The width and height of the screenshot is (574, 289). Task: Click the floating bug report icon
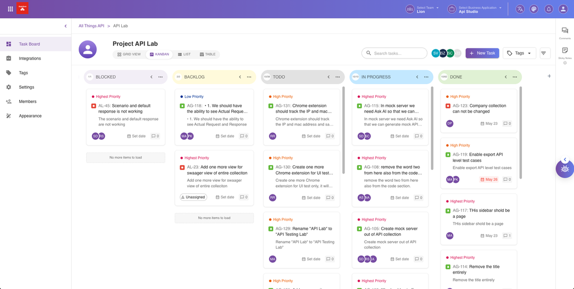565,169
